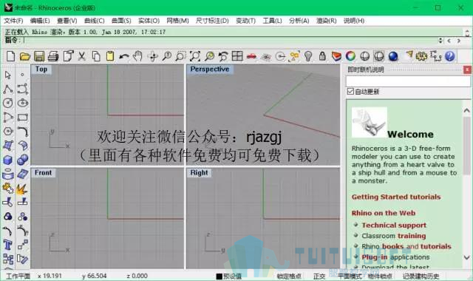The height and width of the screenshot is (281, 473).
Task: Toggle the light bulb hide icon
Action: (x=308, y=56)
